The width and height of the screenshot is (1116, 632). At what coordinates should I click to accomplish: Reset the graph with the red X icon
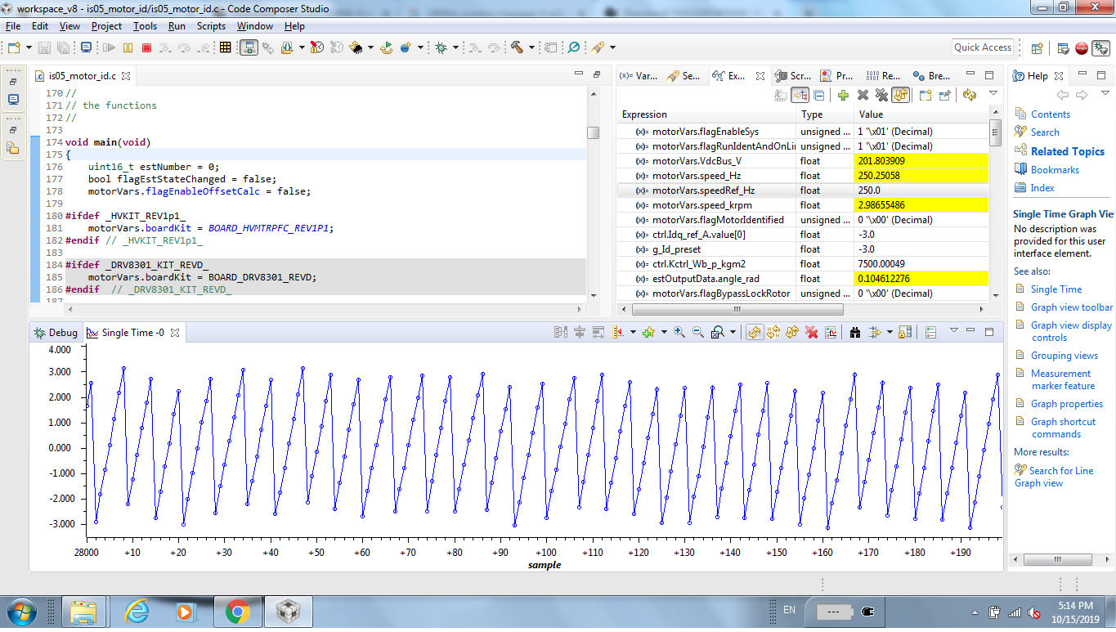click(x=813, y=332)
